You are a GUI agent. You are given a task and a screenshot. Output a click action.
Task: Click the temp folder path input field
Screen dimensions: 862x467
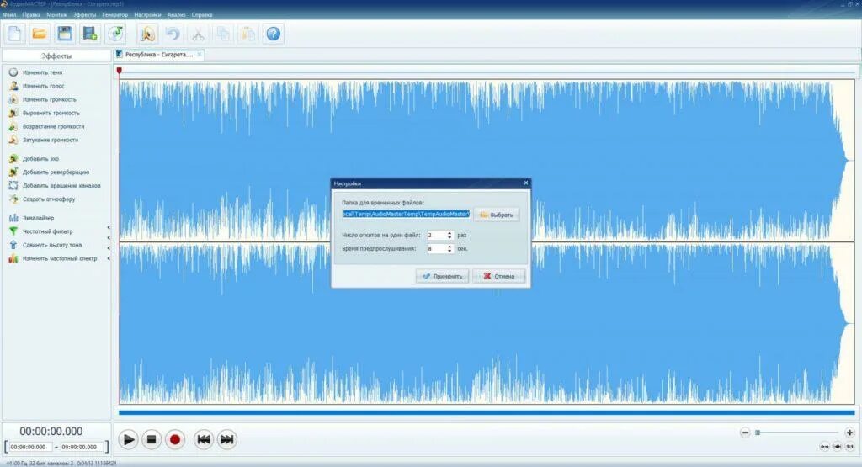(407, 214)
